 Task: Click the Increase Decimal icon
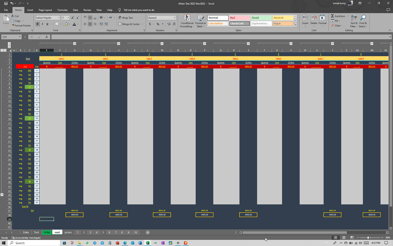[x=169, y=24]
